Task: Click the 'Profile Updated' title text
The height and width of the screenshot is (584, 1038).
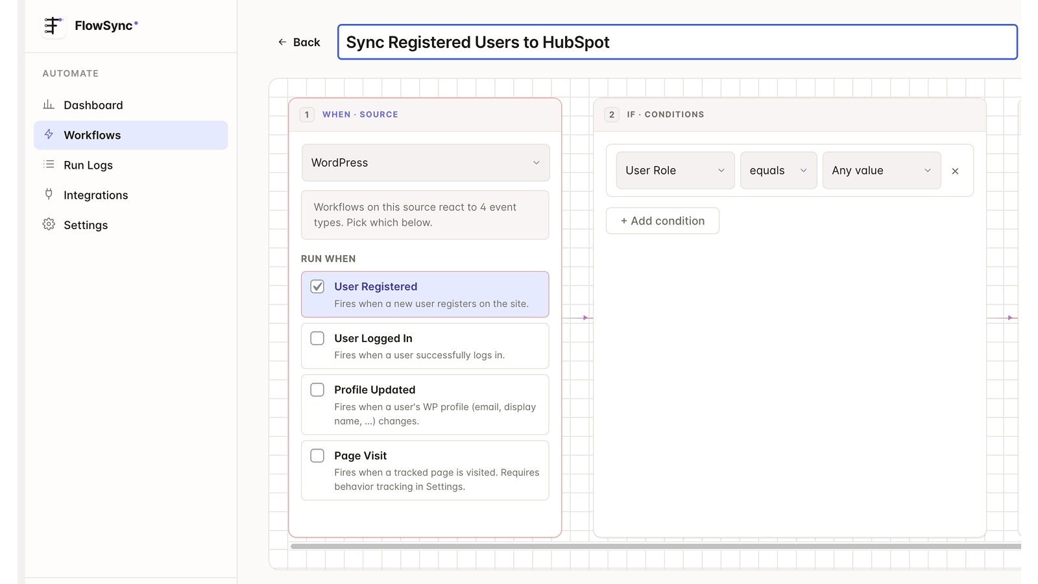Action: pyautogui.click(x=375, y=389)
